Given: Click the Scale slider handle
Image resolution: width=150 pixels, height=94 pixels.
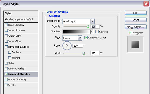Looking at the screenshot, I should pyautogui.click(x=83, y=53).
